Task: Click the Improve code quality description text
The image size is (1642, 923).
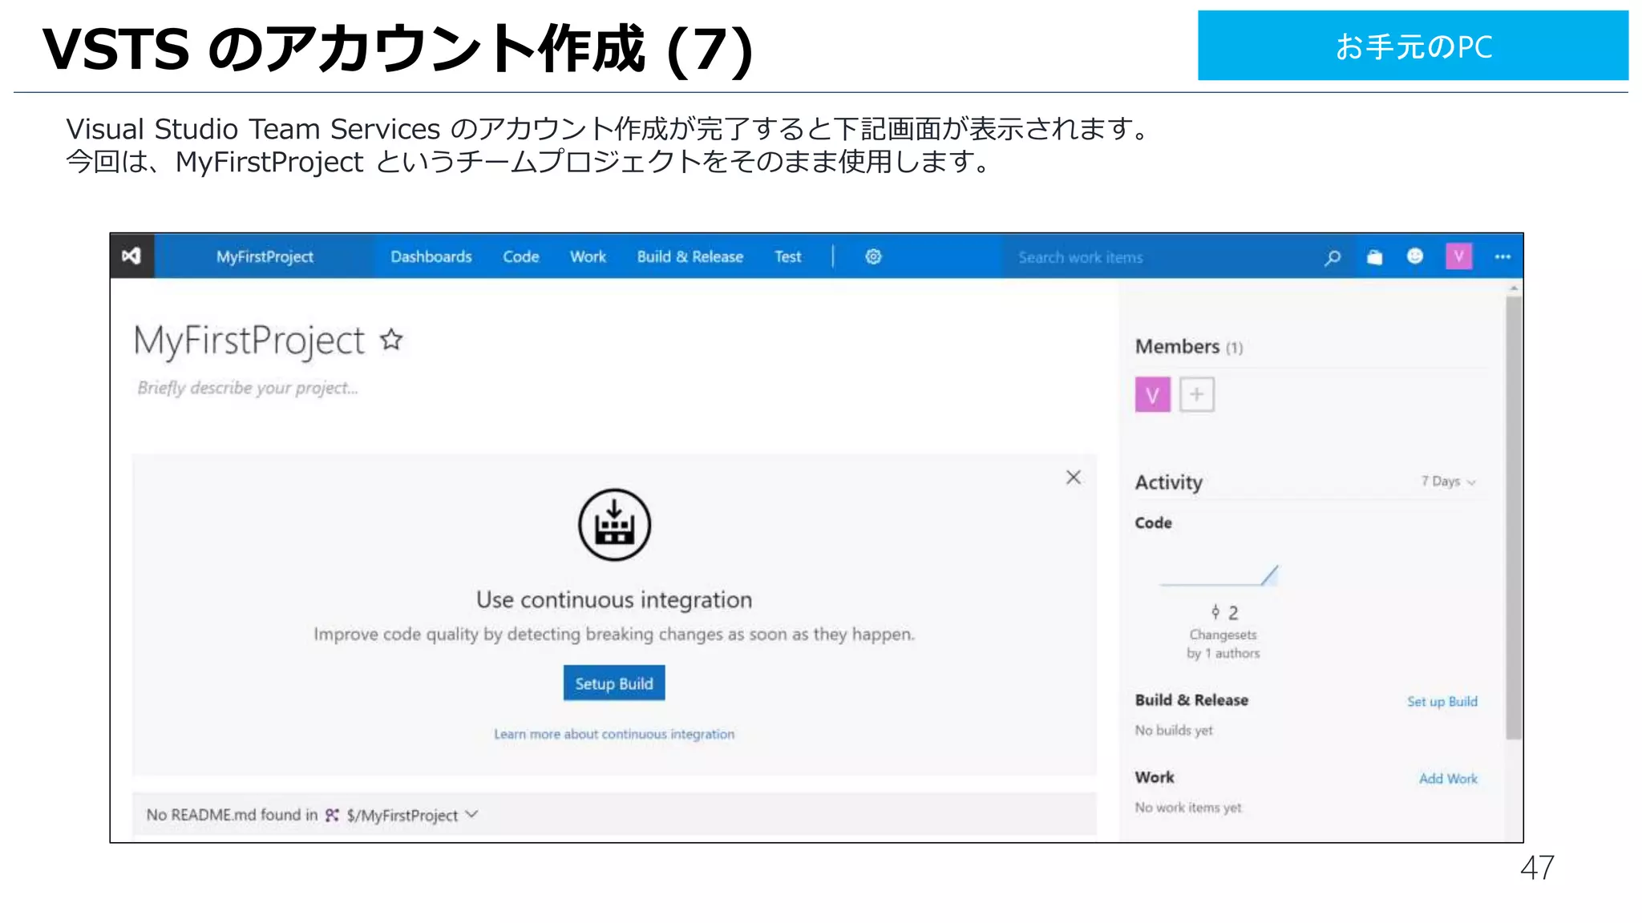Action: pyautogui.click(x=614, y=634)
